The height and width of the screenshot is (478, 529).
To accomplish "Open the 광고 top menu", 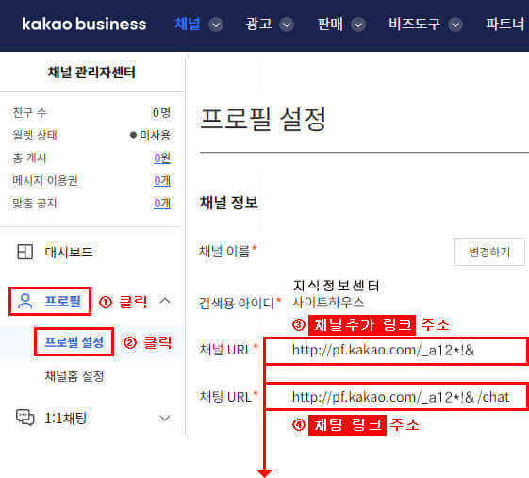I will click(258, 24).
